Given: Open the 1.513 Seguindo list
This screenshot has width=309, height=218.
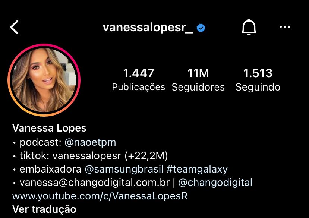Looking at the screenshot, I should [258, 80].
